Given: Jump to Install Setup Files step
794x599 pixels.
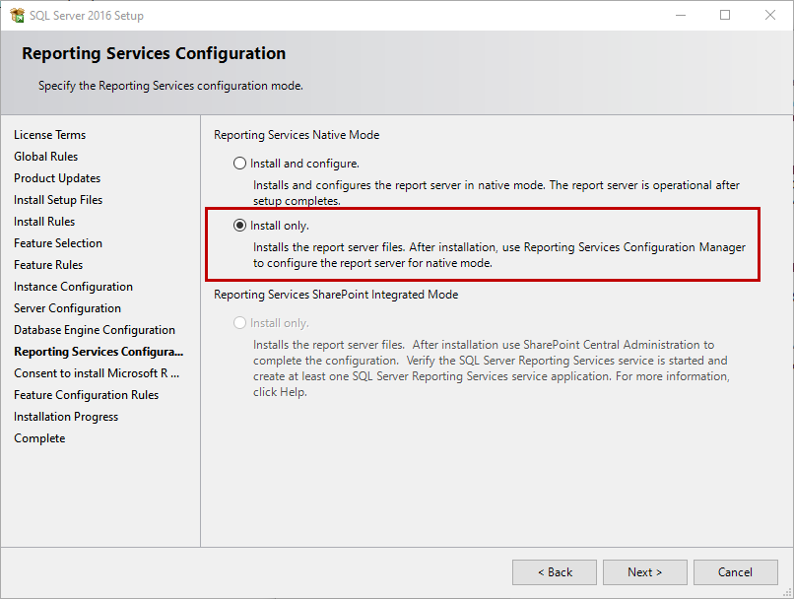Looking at the screenshot, I should click(58, 200).
